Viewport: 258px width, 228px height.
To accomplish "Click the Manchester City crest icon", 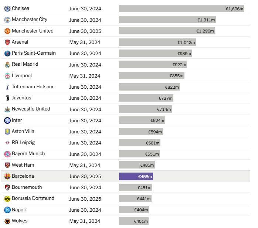I will point(7,20).
